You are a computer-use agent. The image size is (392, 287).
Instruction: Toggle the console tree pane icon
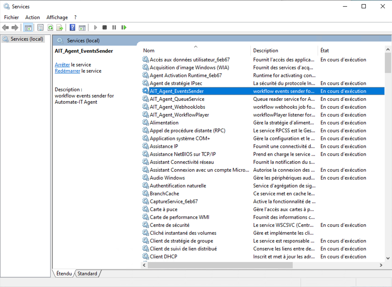tap(28, 27)
